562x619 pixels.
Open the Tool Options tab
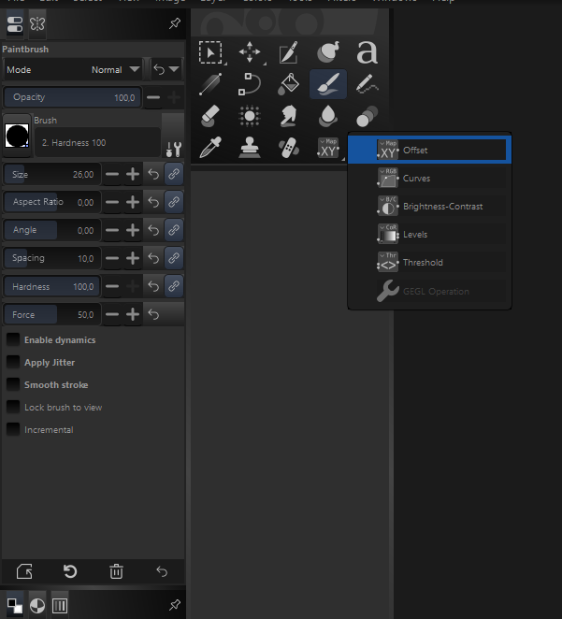[x=15, y=24]
